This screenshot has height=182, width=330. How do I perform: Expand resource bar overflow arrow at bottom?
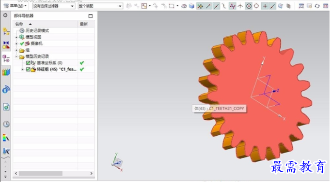[5, 177]
